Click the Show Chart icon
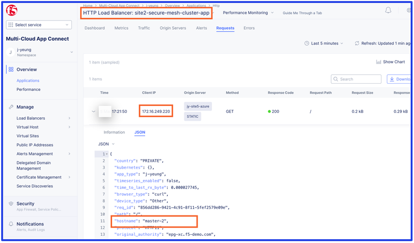 [x=379, y=62]
